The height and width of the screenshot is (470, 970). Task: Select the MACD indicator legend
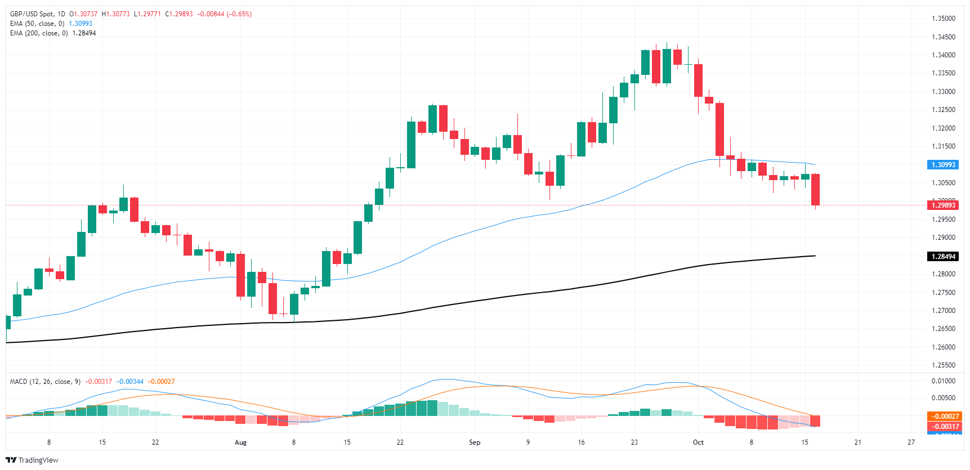pos(44,382)
